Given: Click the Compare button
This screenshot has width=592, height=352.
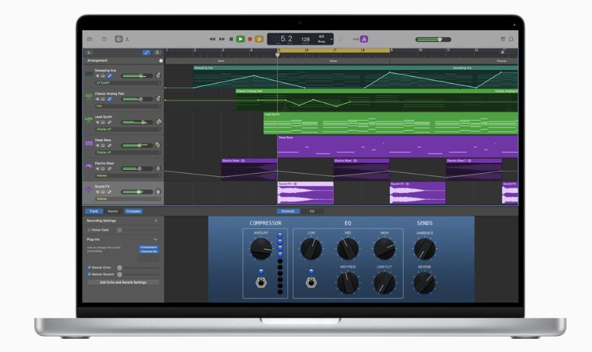Looking at the screenshot, I should click(133, 211).
